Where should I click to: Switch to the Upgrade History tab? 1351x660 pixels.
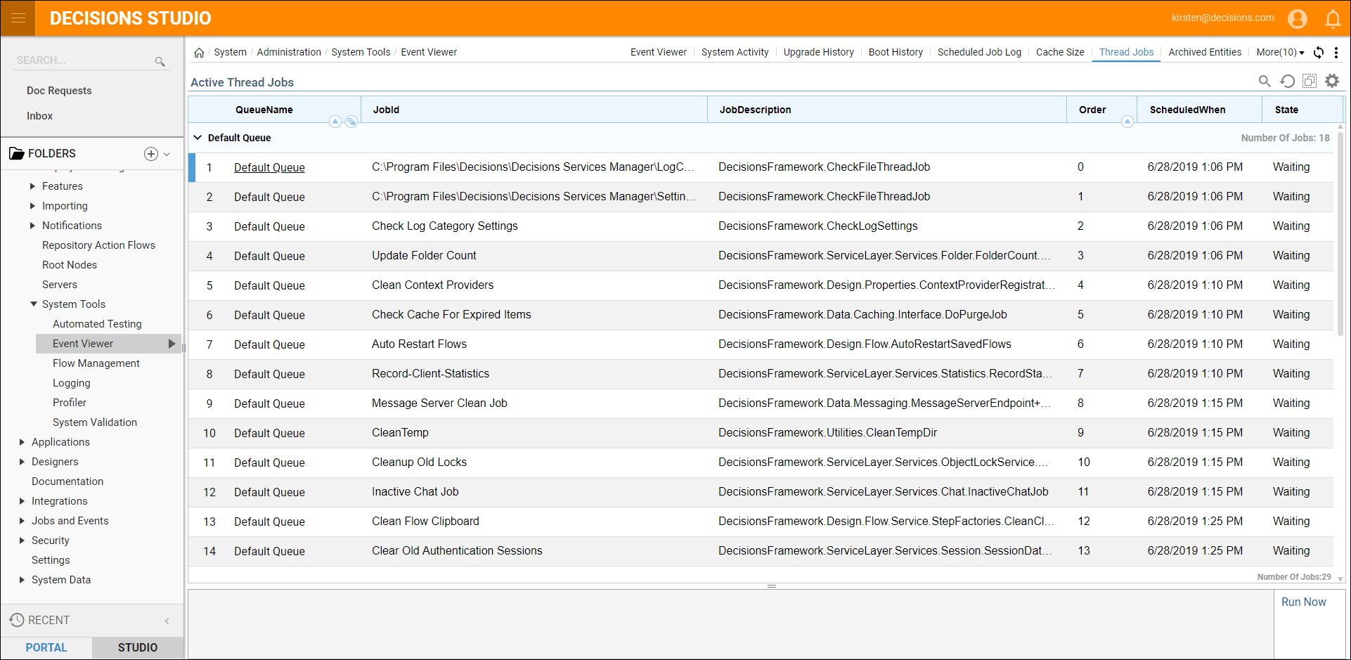(818, 53)
